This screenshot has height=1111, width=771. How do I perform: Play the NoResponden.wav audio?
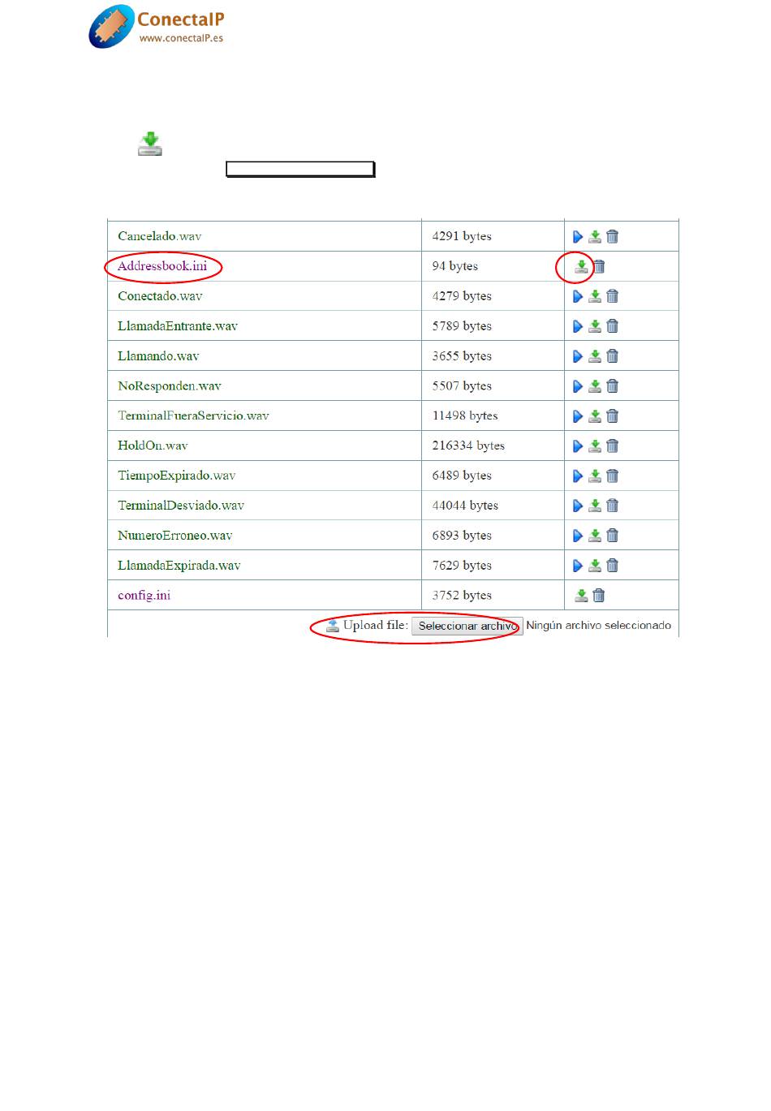[x=578, y=386]
